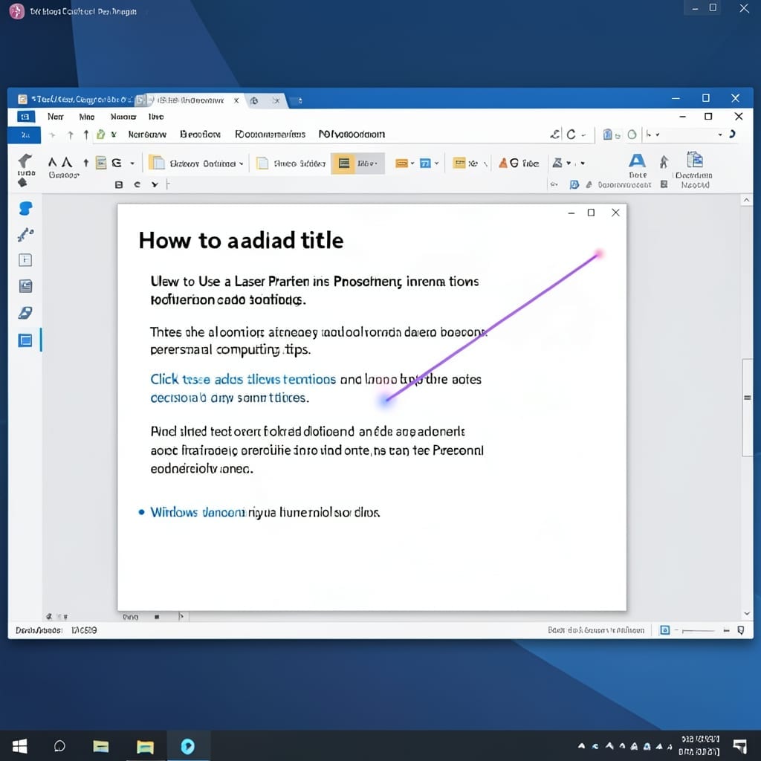The image size is (761, 761).
Task: Click the rightmost status bar icon after the zoom slider
Action: point(741,630)
